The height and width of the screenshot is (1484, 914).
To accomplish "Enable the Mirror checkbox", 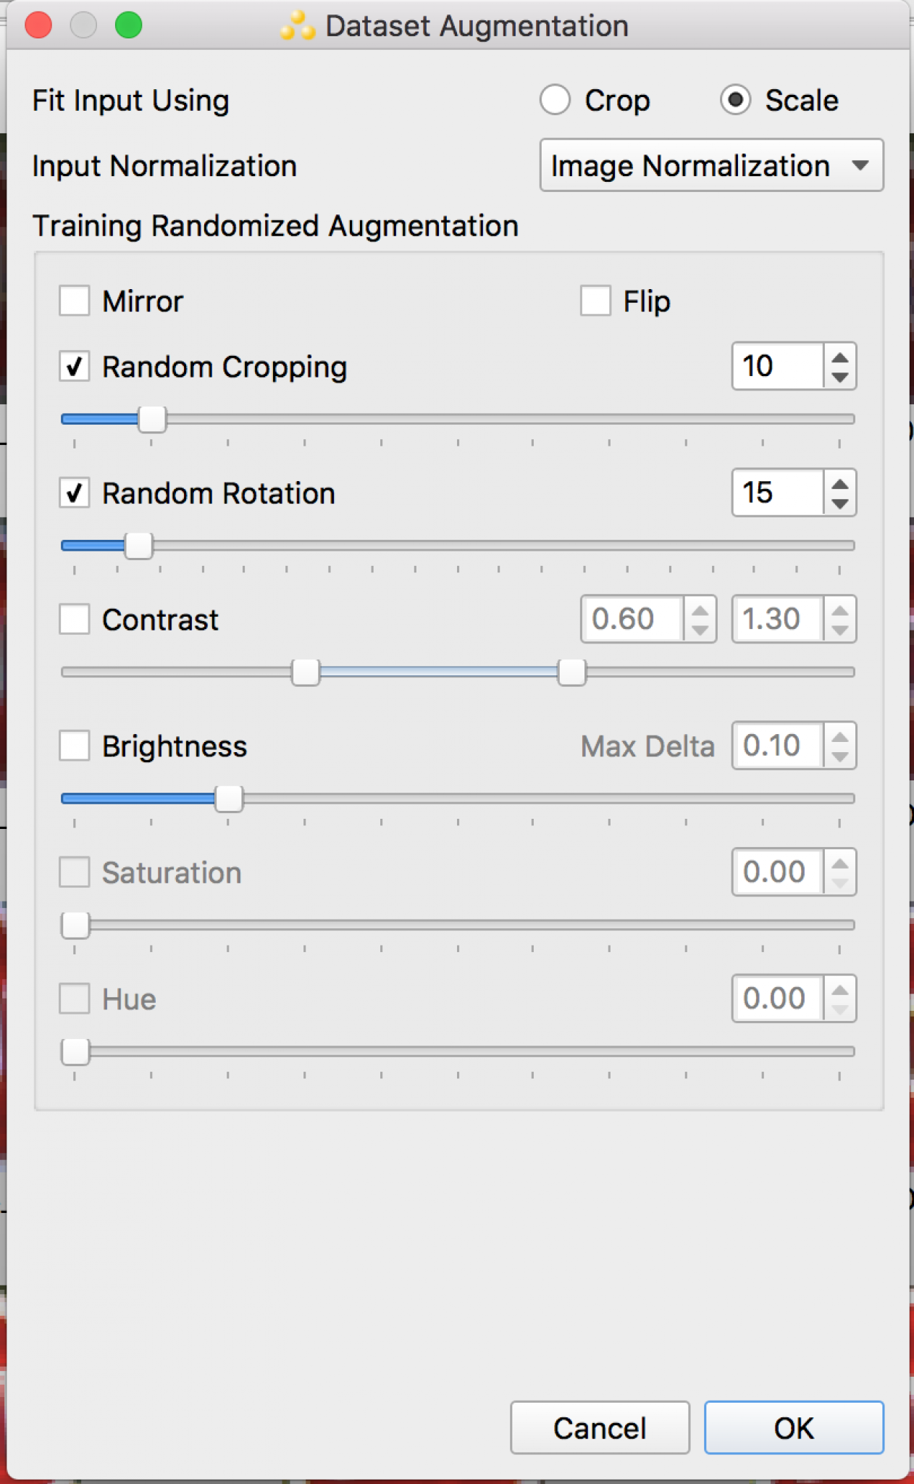I will [75, 301].
